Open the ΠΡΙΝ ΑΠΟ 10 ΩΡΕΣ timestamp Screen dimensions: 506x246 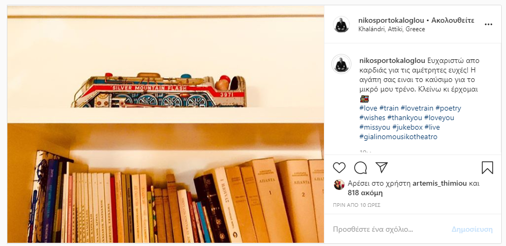tap(357, 205)
